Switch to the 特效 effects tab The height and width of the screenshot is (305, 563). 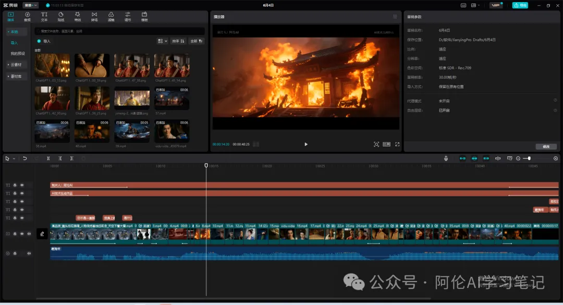(78, 17)
